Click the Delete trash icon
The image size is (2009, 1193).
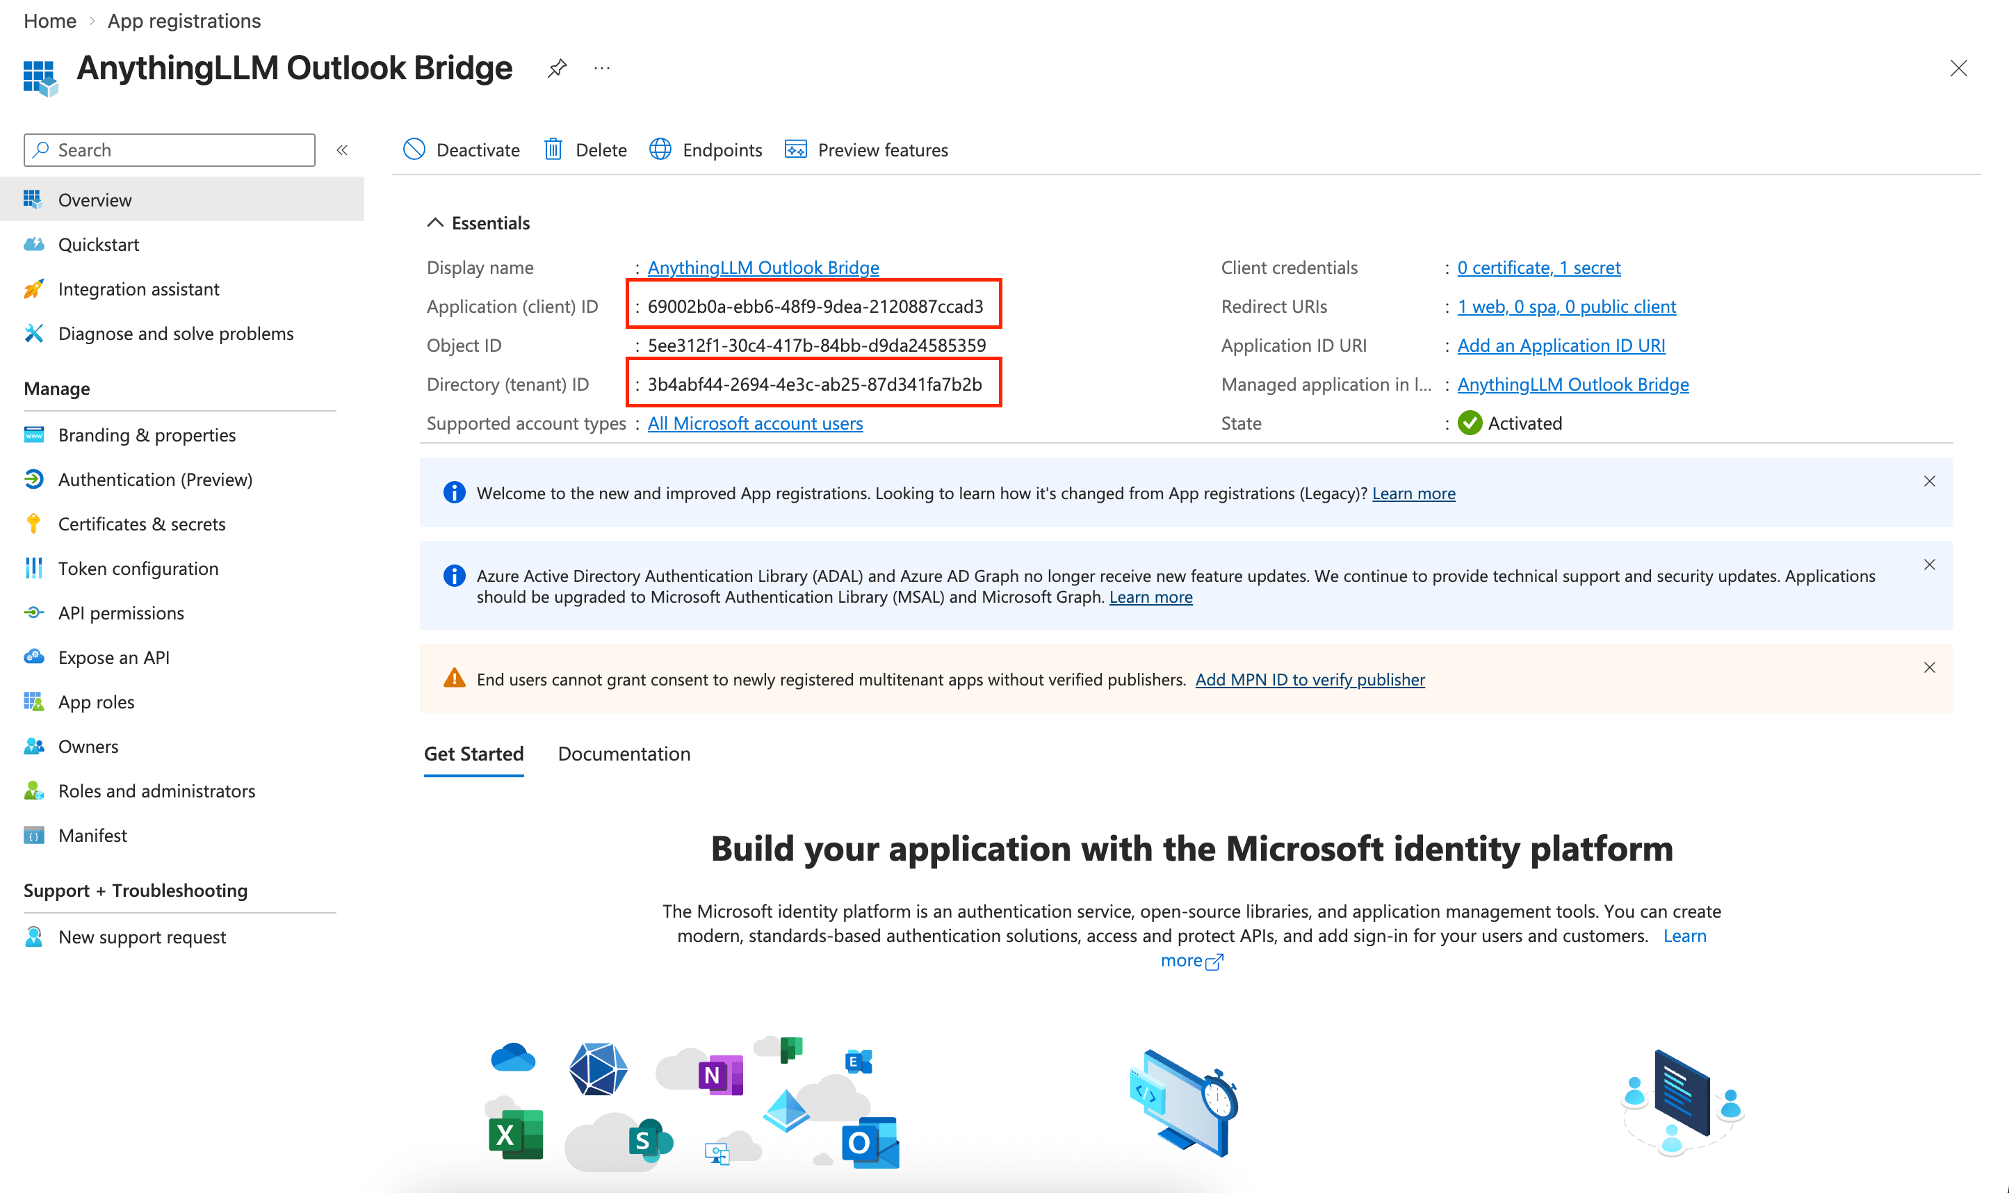(x=553, y=149)
